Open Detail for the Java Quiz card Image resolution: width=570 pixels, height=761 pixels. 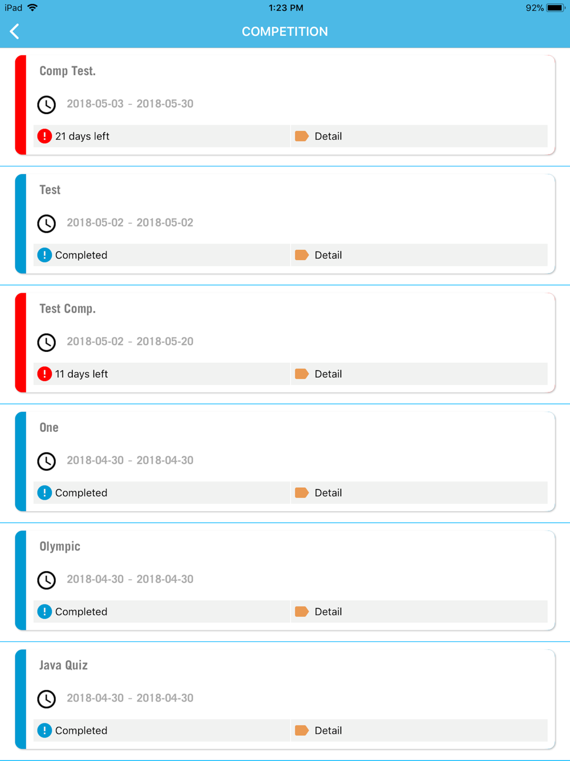(x=419, y=730)
